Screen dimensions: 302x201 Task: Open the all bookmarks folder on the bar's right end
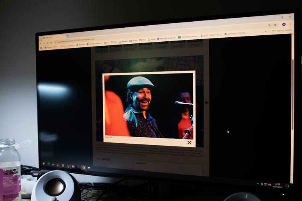point(282,31)
